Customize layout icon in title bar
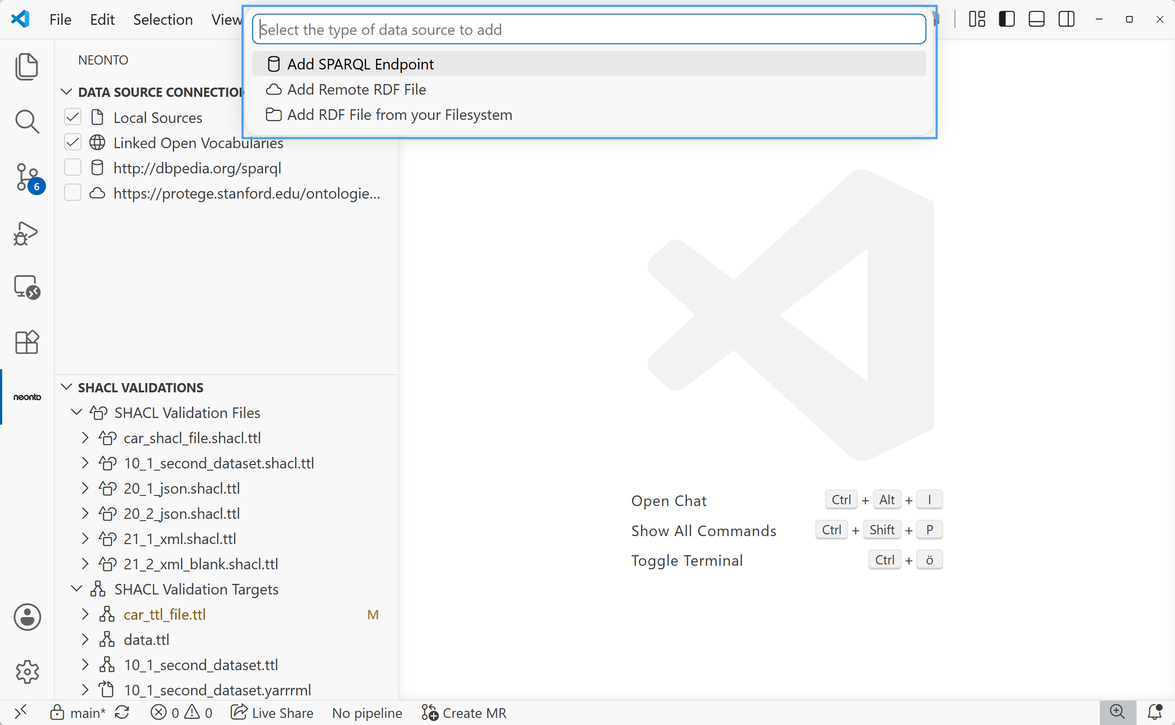1175x725 pixels. tap(976, 19)
